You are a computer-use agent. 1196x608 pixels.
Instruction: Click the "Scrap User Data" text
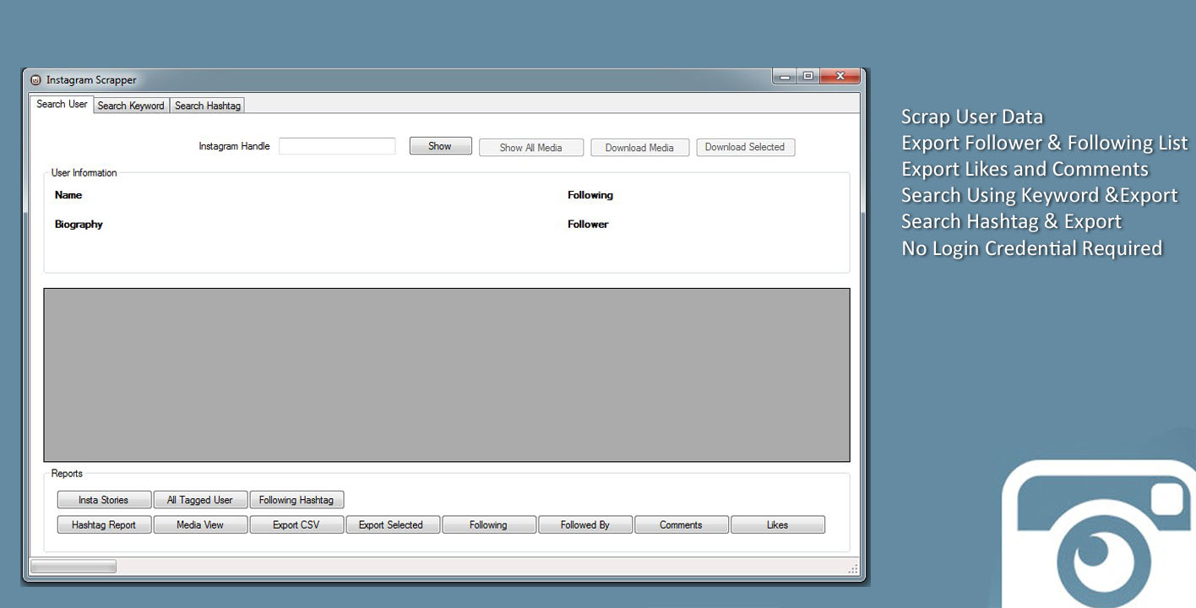pos(972,117)
